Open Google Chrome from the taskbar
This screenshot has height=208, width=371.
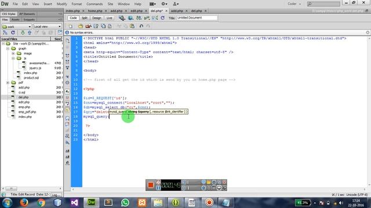[x=41, y=202]
